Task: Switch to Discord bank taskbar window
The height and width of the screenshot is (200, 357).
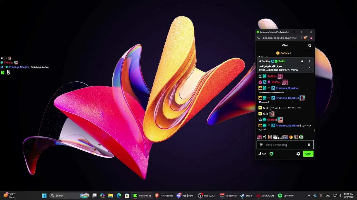Action: (x=186, y=196)
